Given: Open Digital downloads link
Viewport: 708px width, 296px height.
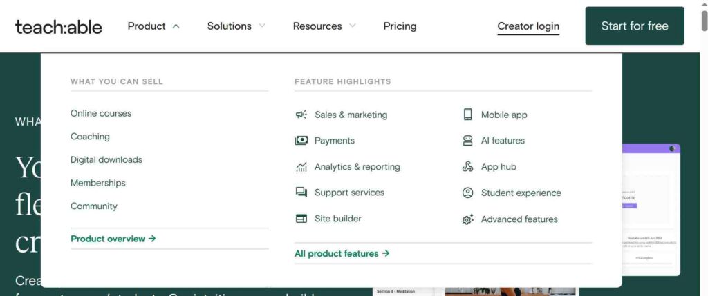Looking at the screenshot, I should click(x=106, y=160).
